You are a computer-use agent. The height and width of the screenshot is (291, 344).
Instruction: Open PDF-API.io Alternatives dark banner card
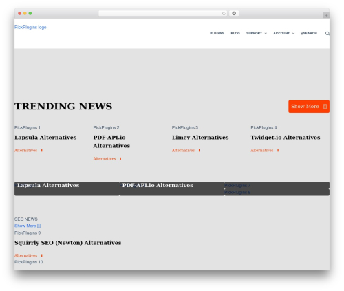(x=172, y=188)
